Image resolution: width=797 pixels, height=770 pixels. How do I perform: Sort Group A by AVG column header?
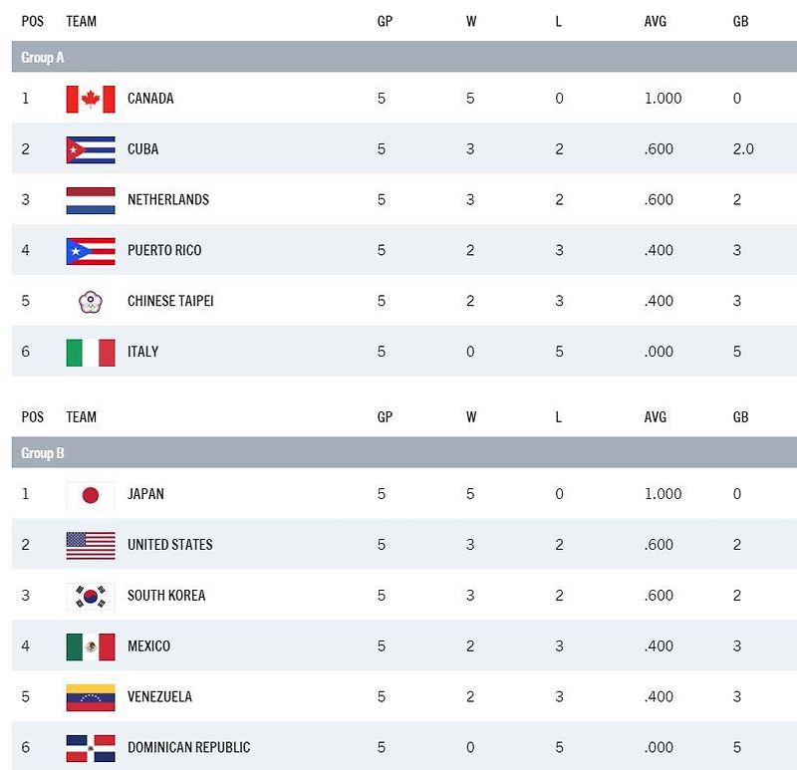pyautogui.click(x=655, y=21)
